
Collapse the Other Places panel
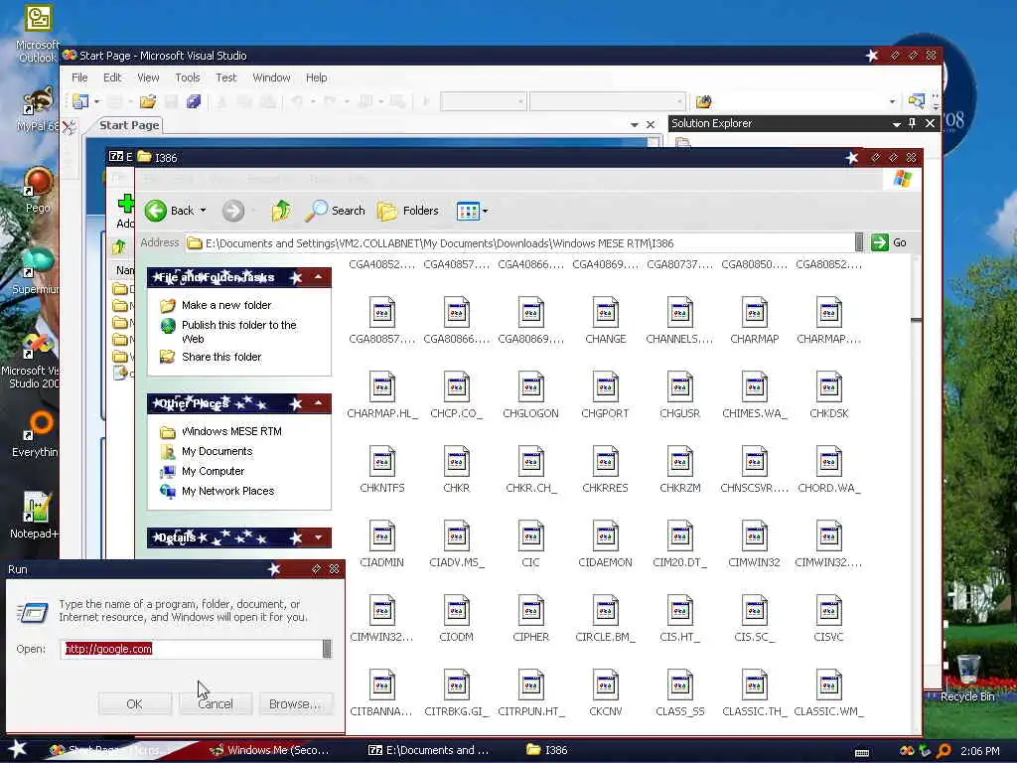pyautogui.click(x=319, y=403)
